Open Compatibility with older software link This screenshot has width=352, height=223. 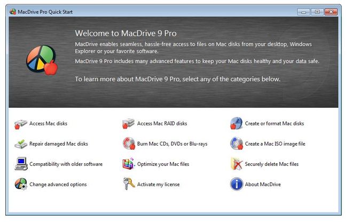[66, 164]
